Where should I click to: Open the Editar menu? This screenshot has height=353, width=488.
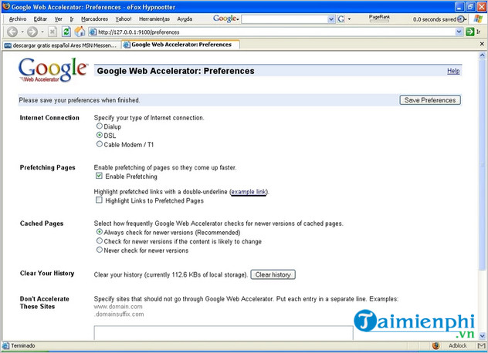point(40,19)
